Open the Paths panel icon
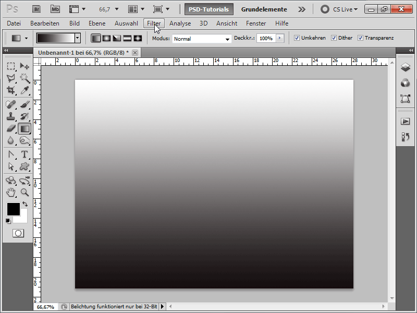The image size is (417, 313). click(406, 99)
